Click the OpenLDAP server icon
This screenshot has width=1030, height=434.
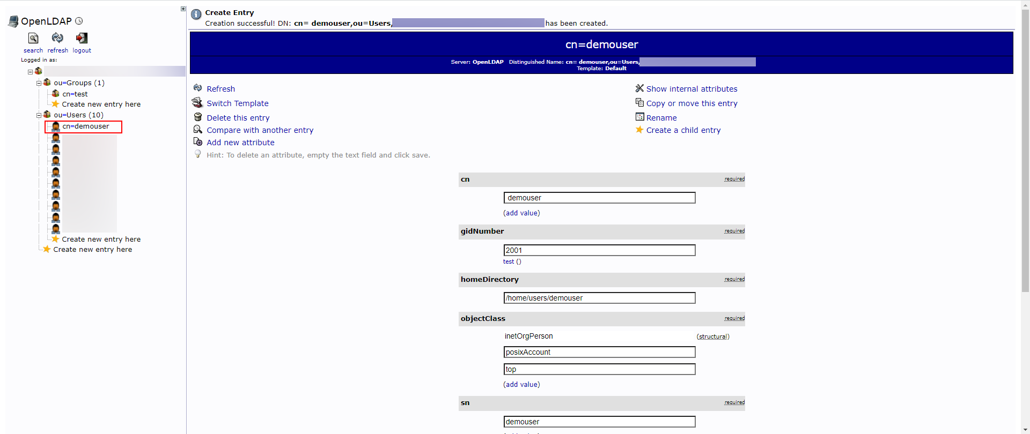click(x=13, y=21)
